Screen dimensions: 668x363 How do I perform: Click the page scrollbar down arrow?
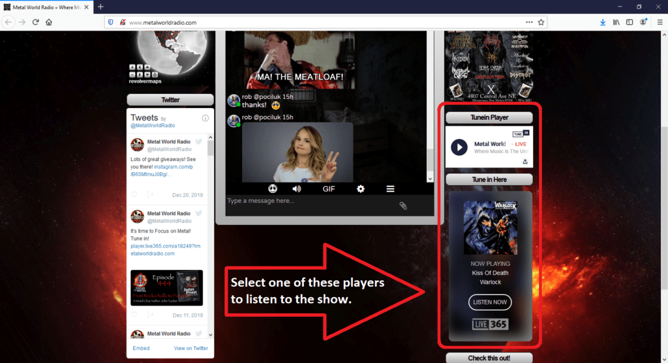[664, 360]
